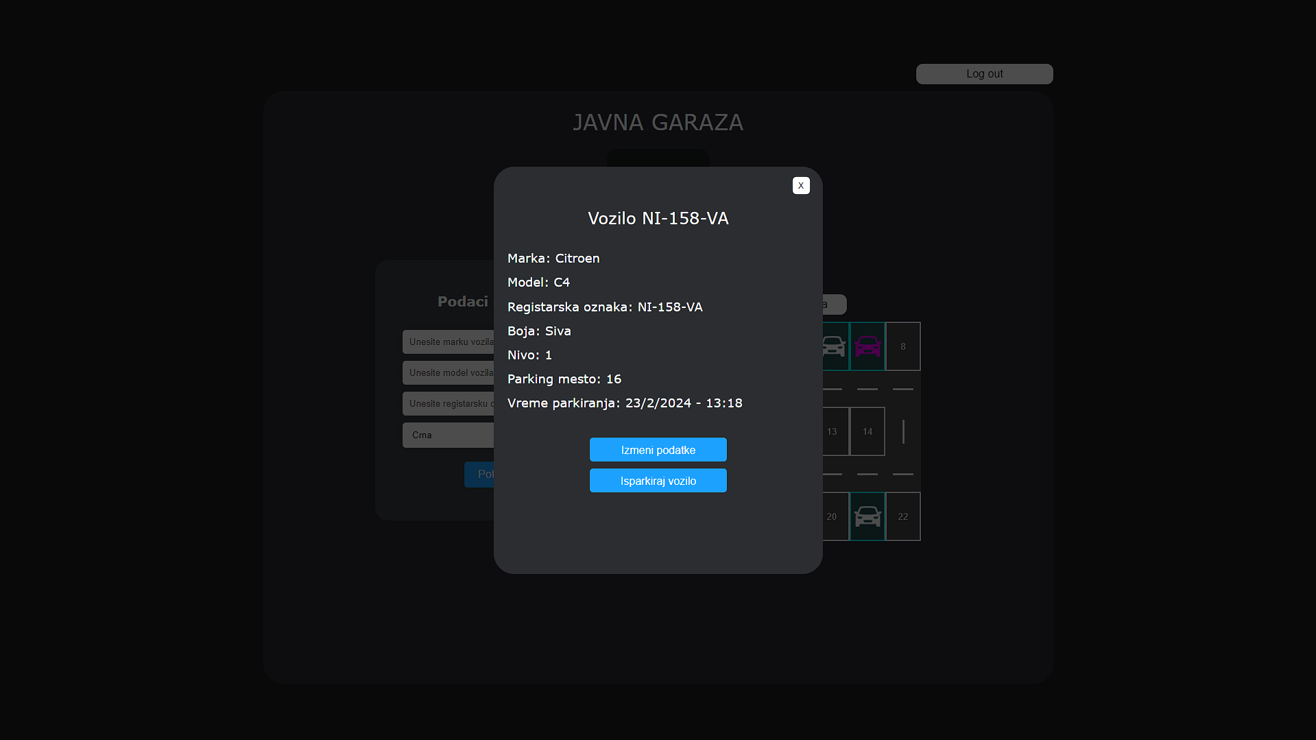Open the Crna color dropdown
Viewport: 1316px width, 740px height.
(448, 435)
